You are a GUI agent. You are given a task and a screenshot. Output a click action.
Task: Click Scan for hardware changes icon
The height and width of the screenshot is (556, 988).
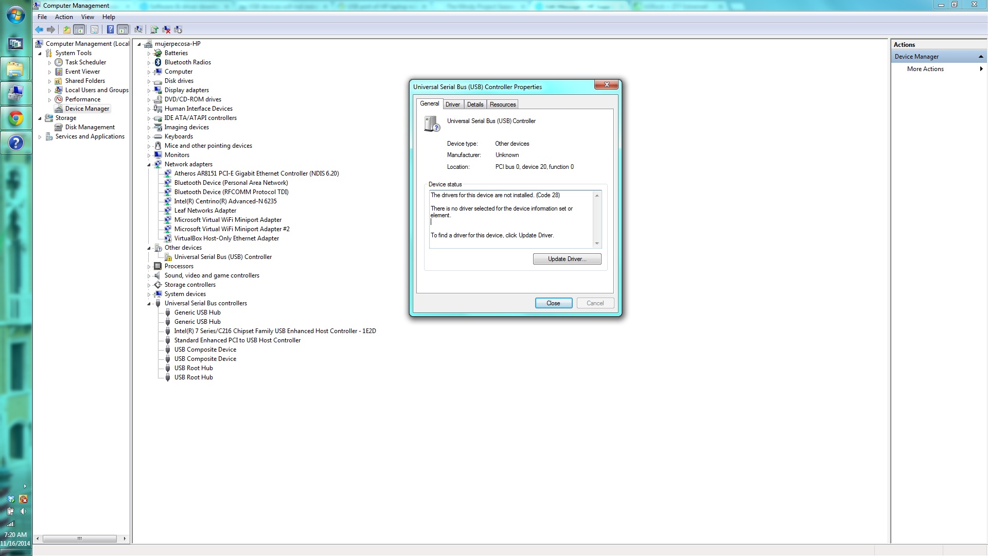(x=138, y=29)
